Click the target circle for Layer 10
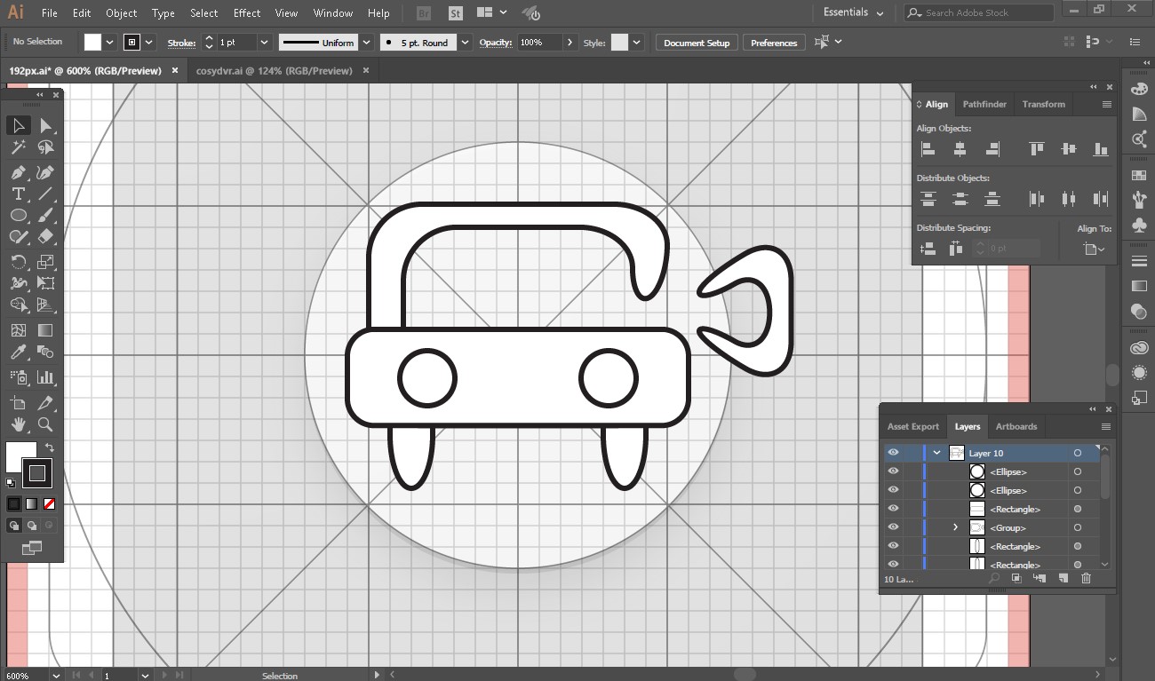Viewport: 1155px width, 681px height. (1078, 453)
